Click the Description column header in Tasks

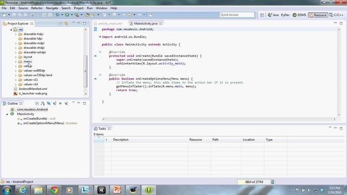150,140
